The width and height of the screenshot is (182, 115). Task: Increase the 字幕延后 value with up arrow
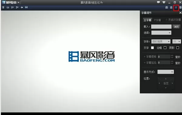point(172,62)
